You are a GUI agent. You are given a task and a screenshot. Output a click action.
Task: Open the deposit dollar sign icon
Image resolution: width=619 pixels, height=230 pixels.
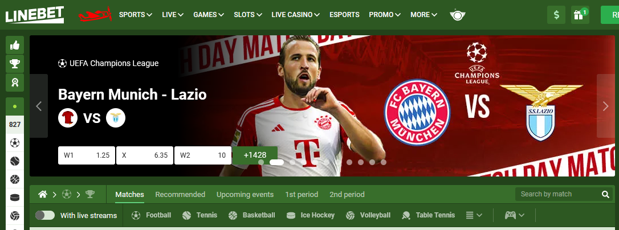tap(556, 15)
